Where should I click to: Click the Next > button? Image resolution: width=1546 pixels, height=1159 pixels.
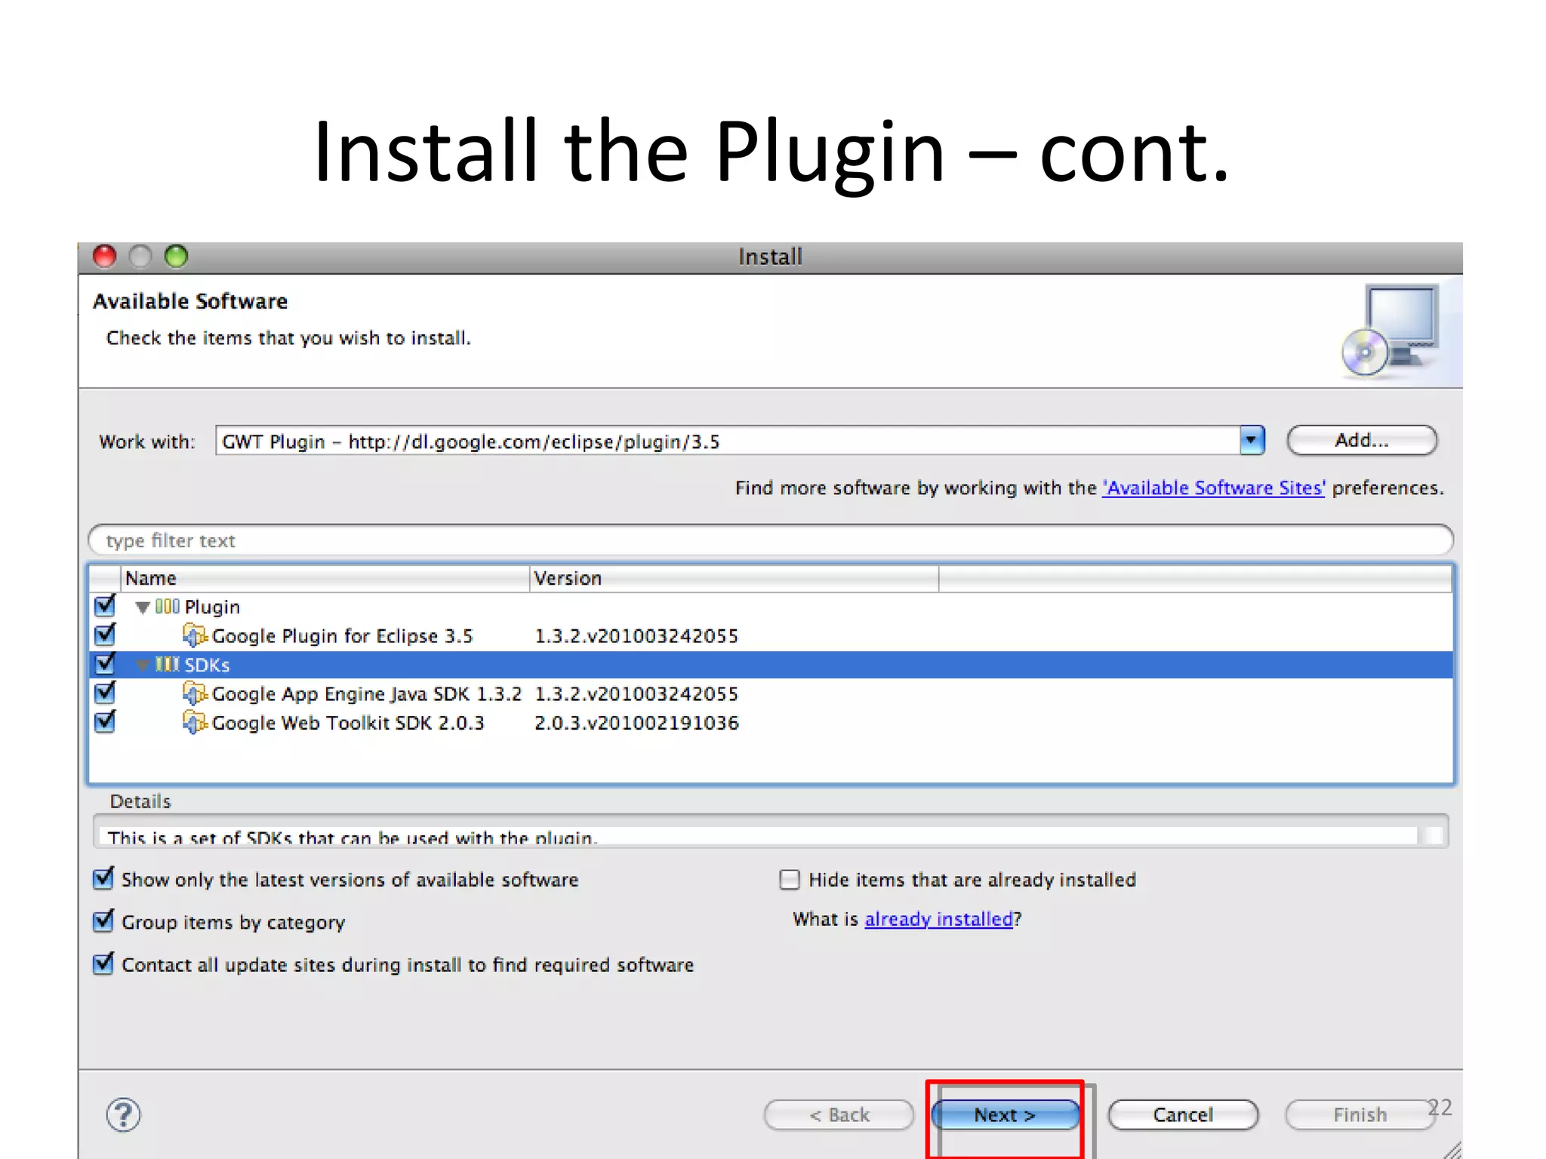point(1005,1114)
